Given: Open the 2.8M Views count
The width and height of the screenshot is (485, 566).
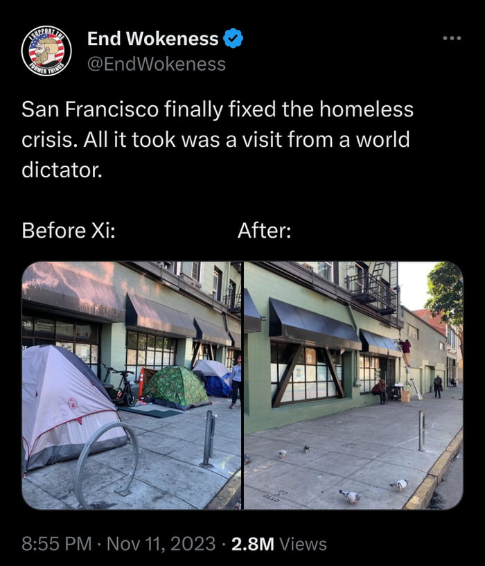Looking at the screenshot, I should coord(279,544).
